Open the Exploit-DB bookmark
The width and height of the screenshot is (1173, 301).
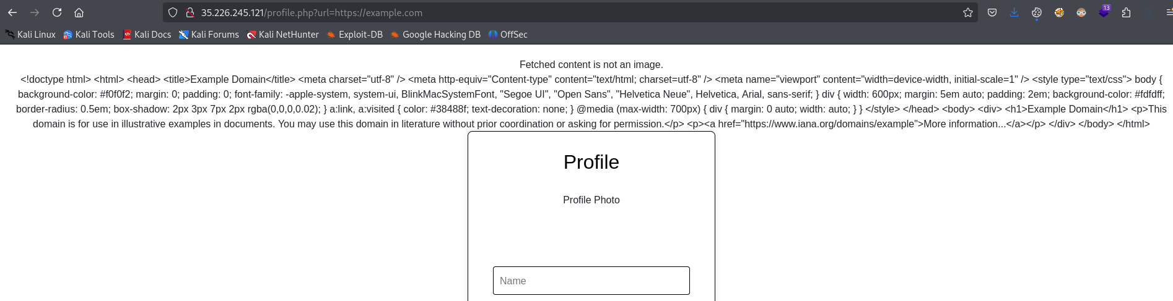tap(355, 35)
